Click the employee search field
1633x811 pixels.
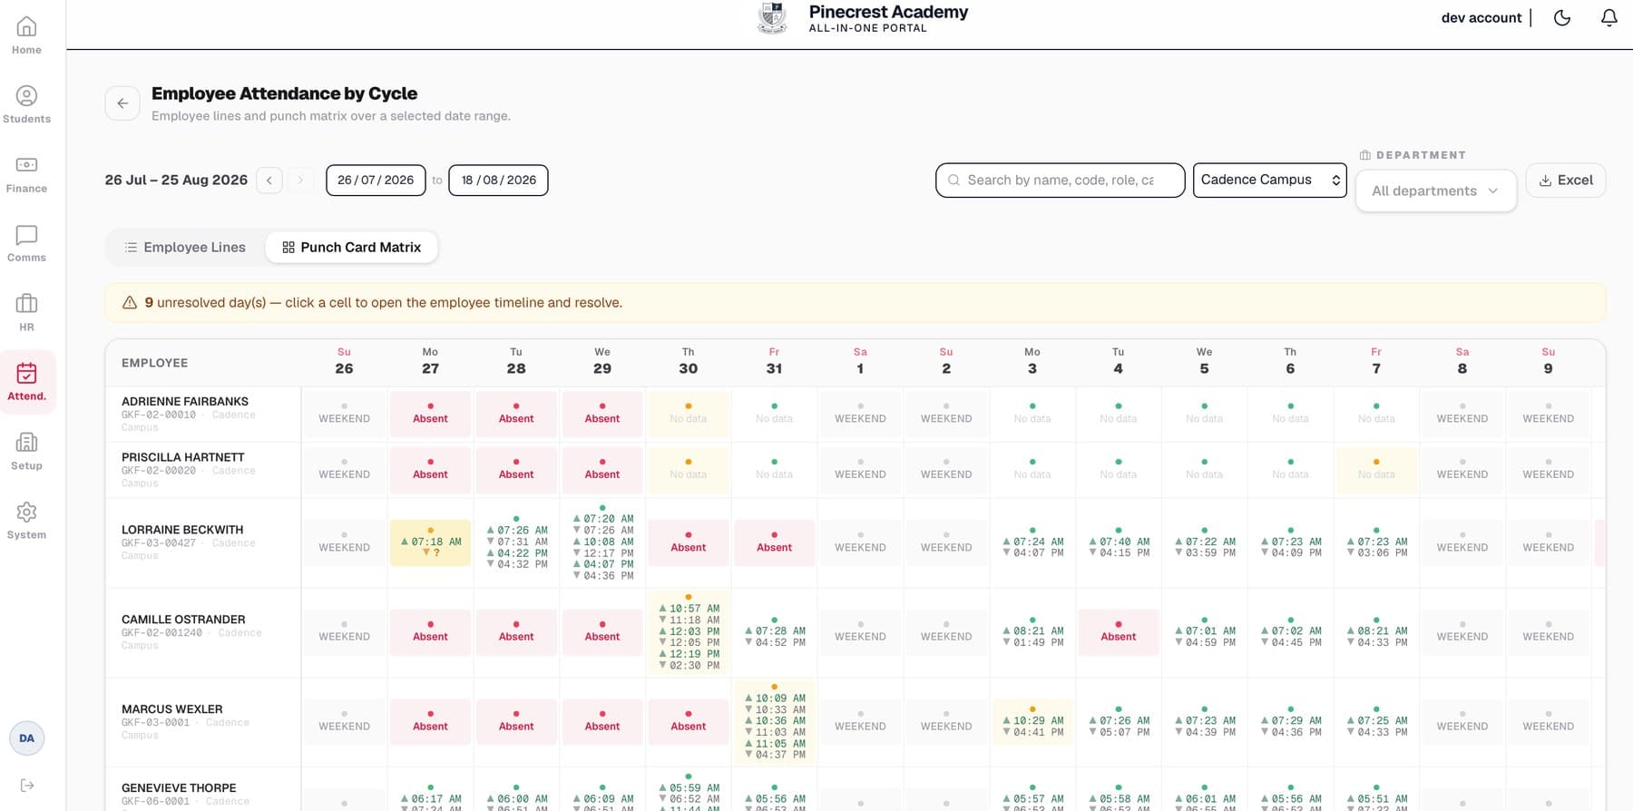click(1060, 180)
